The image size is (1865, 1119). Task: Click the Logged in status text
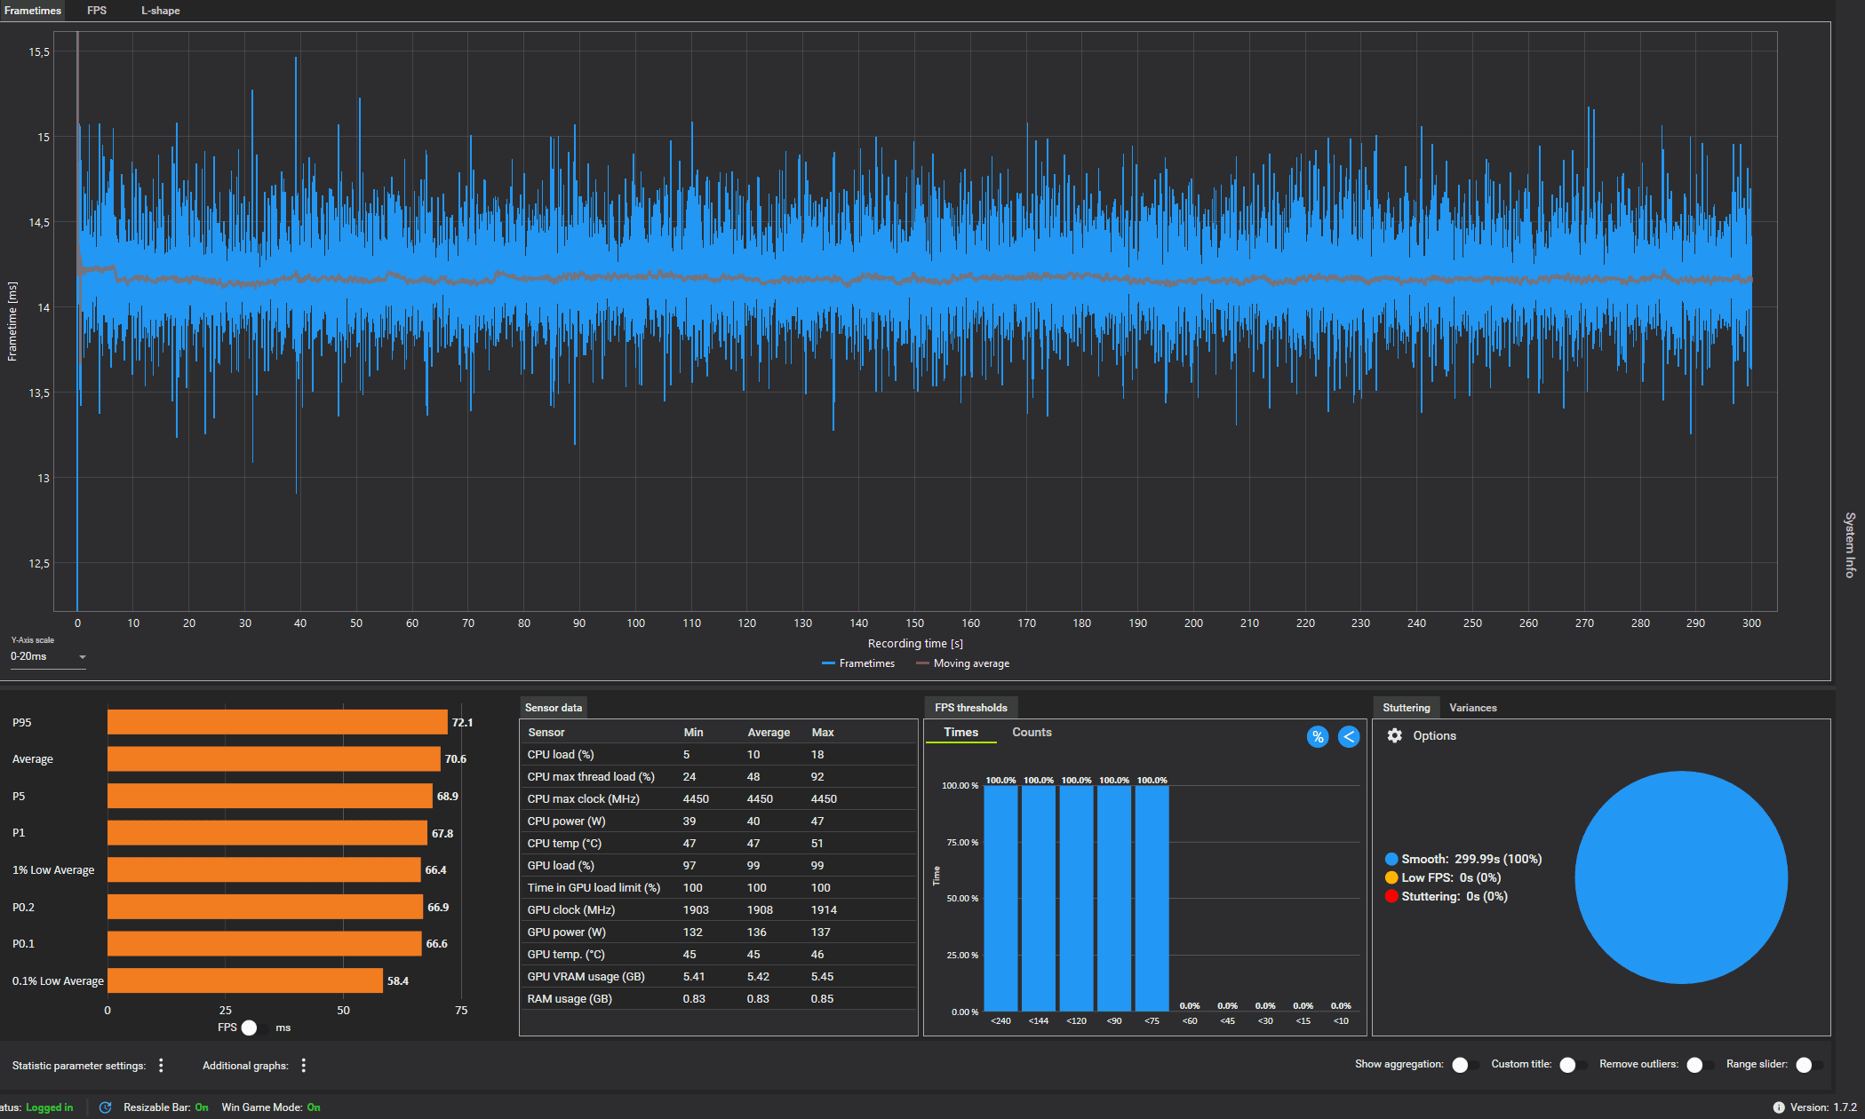(x=50, y=1107)
